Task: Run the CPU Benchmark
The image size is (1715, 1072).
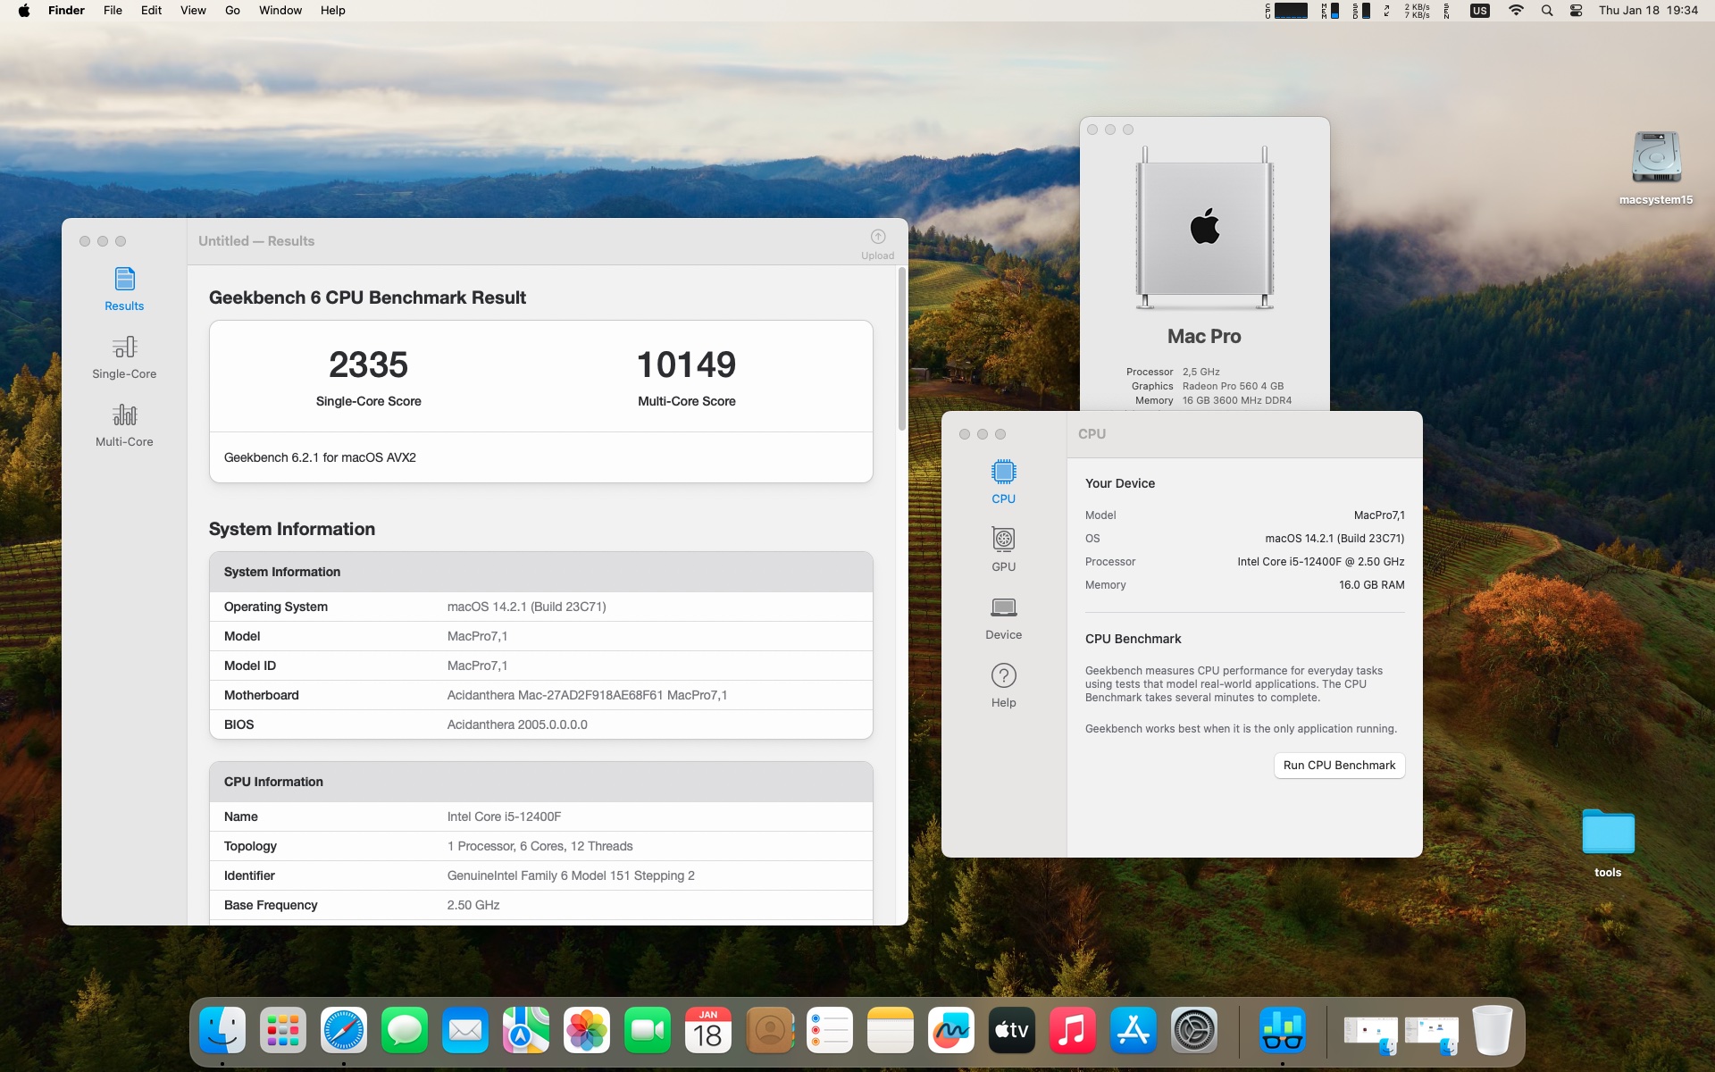Action: (x=1338, y=766)
